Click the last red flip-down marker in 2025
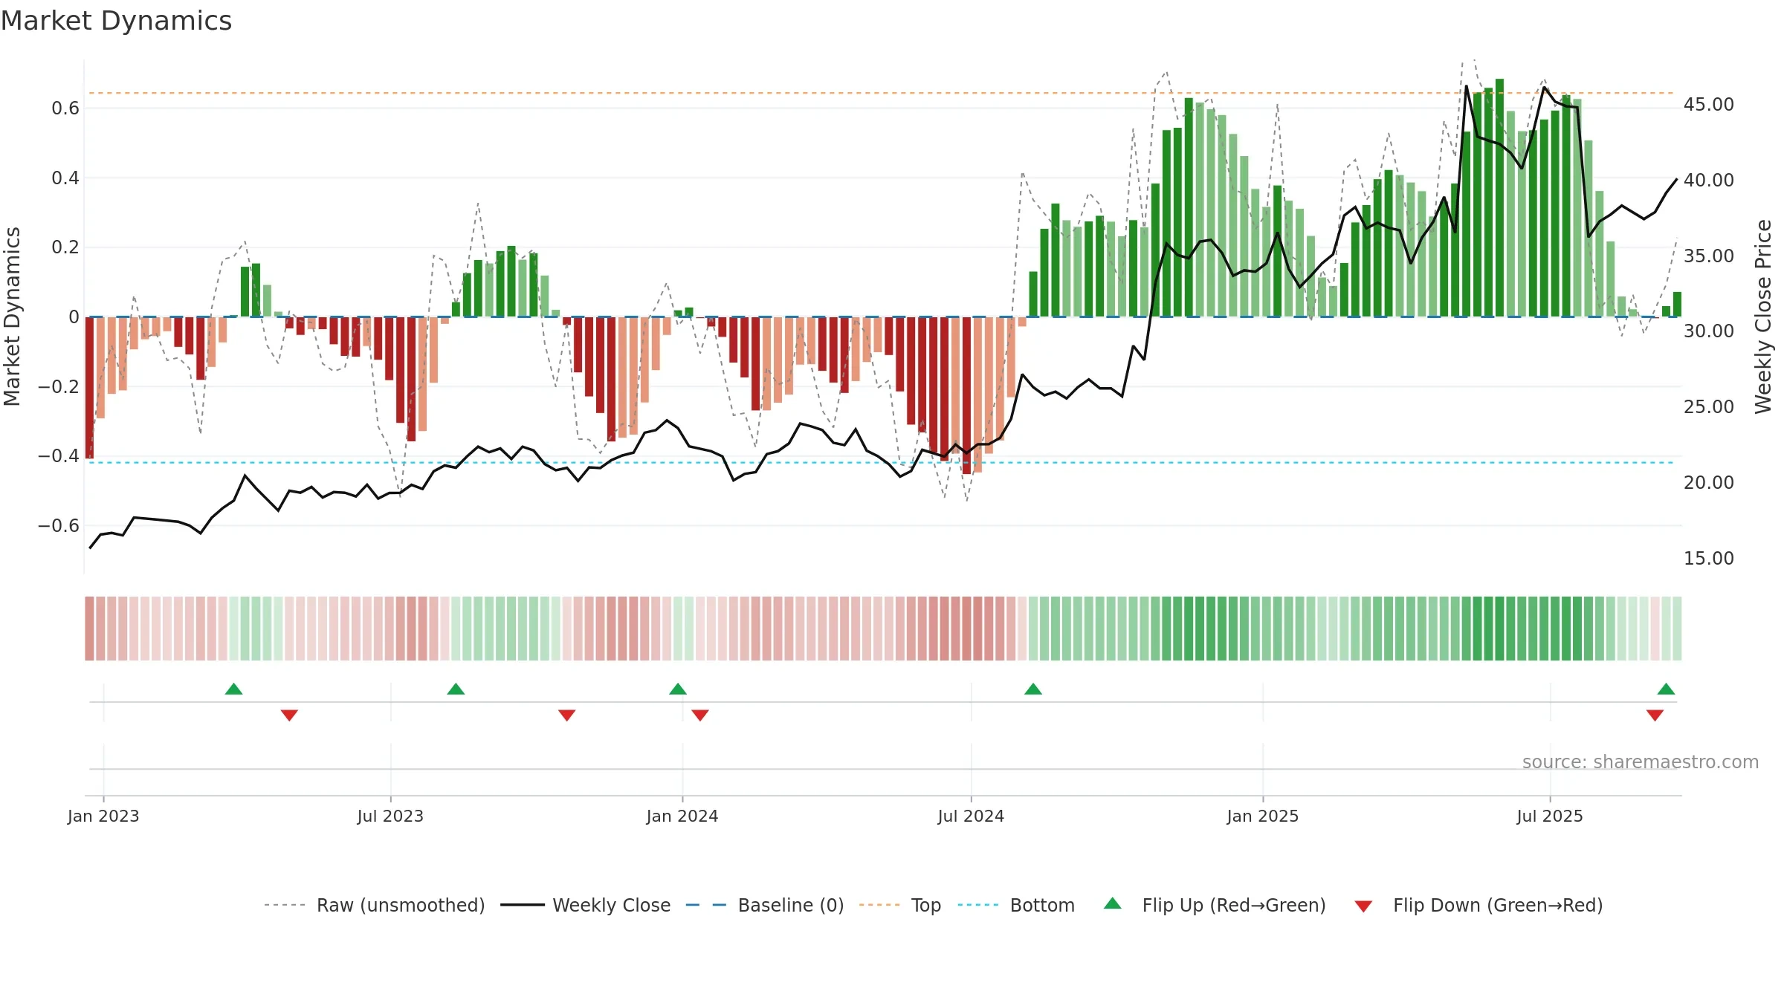 click(x=1655, y=715)
